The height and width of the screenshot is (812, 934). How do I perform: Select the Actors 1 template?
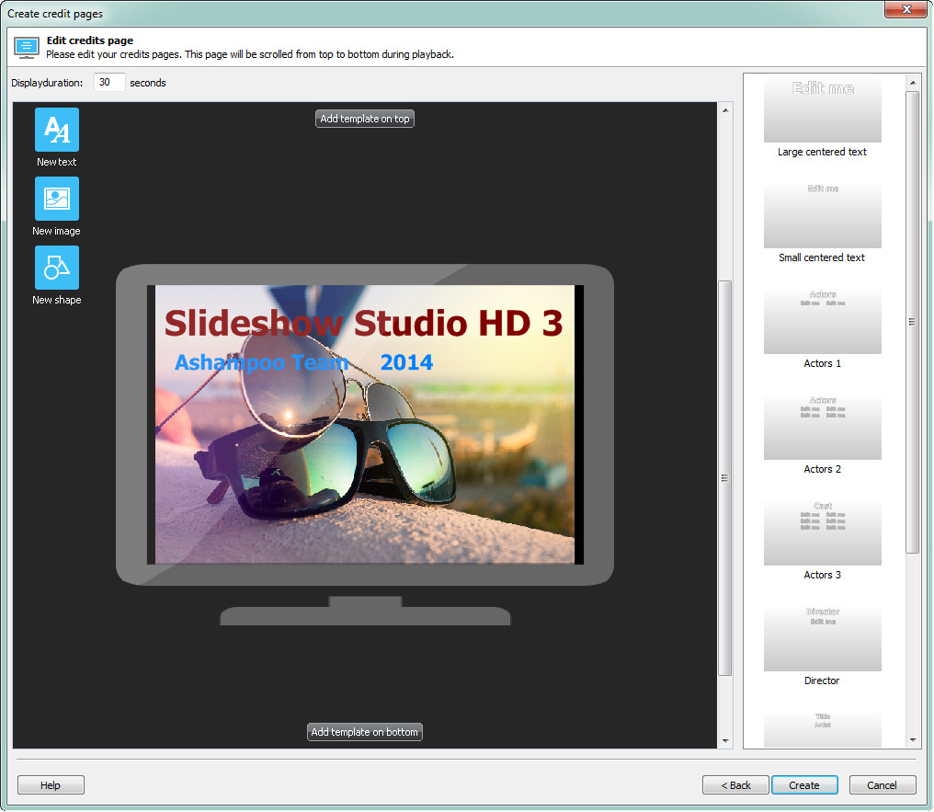[822, 319]
